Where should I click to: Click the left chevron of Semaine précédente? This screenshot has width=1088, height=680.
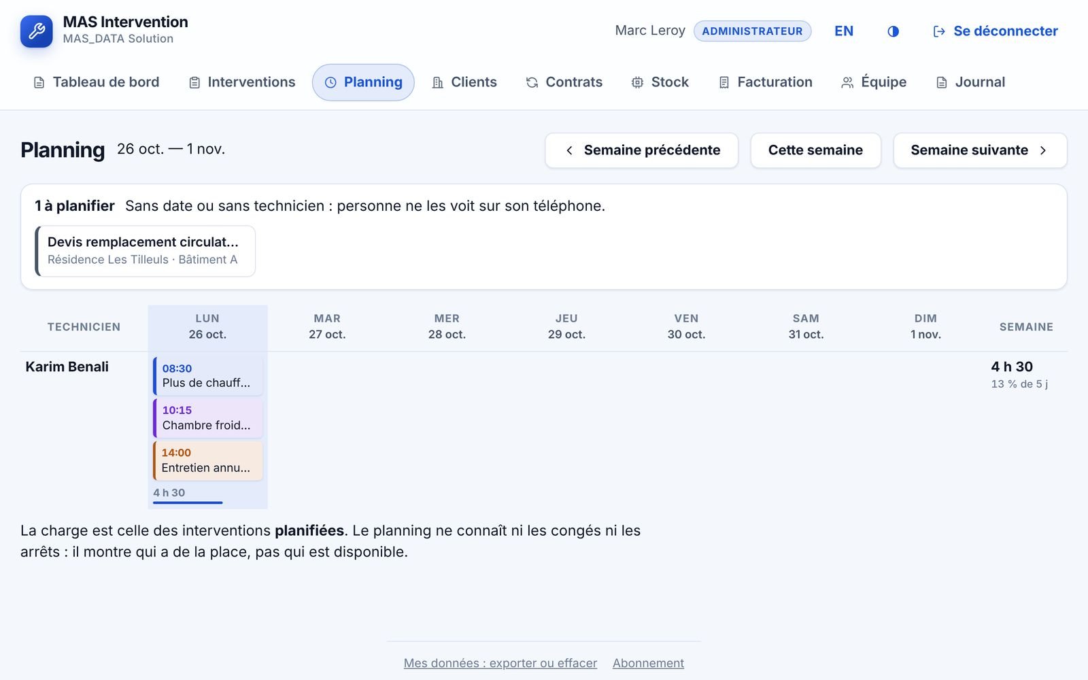569,150
